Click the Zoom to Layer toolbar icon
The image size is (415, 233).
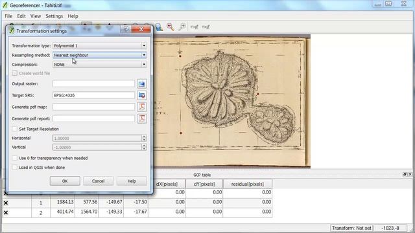tap(159, 27)
